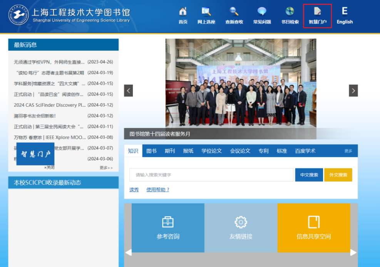The width and height of the screenshot is (380, 267).
Task: Click the 友情链接 gear tile
Action: coord(241,228)
